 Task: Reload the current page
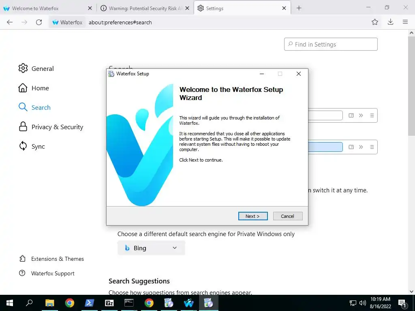39,22
